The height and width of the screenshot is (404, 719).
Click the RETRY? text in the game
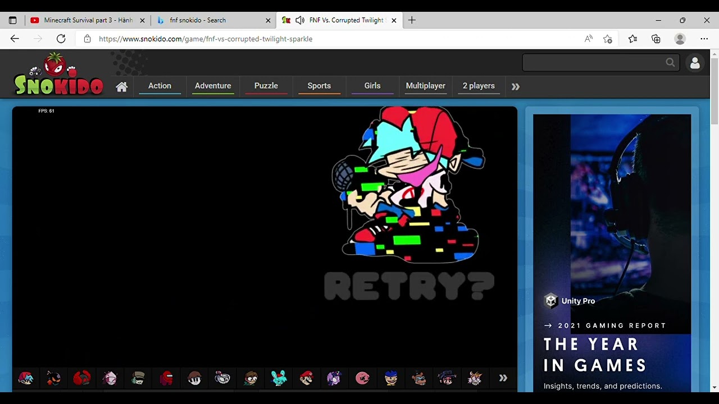409,286
